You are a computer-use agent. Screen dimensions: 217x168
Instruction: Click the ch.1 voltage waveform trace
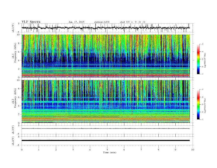coord(105,28)
